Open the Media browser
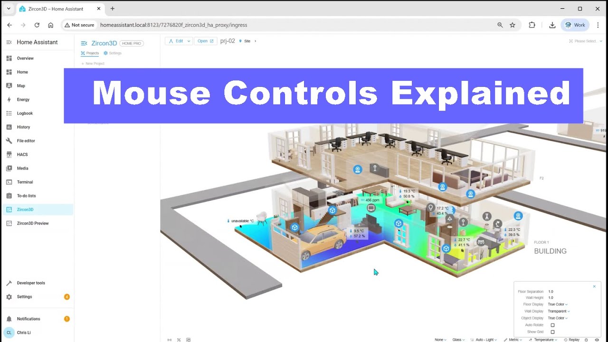 pos(37,169)
